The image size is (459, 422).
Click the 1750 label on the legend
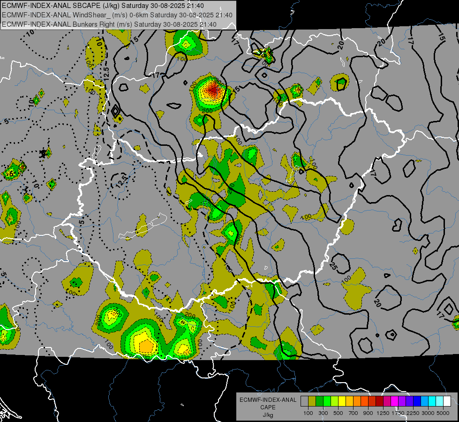tap(398, 413)
